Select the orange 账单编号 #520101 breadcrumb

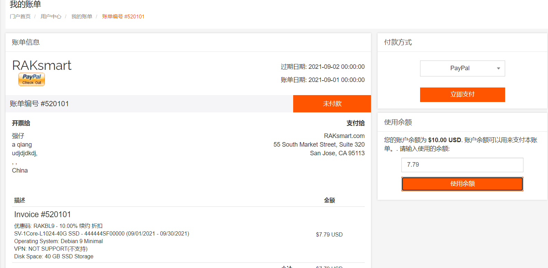[123, 17]
